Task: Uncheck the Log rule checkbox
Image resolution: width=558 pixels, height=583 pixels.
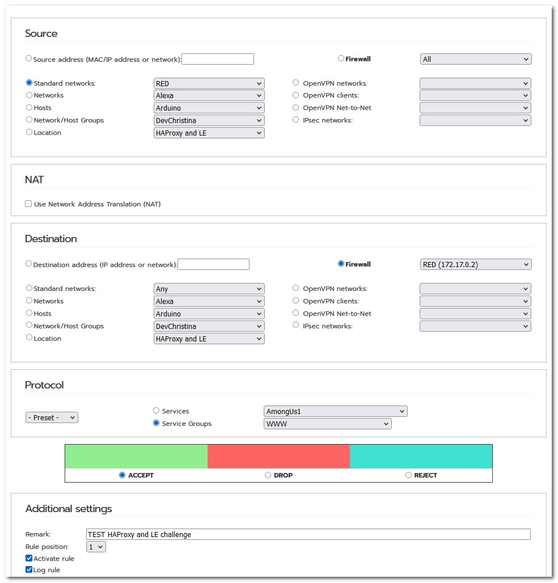Action: (x=29, y=569)
